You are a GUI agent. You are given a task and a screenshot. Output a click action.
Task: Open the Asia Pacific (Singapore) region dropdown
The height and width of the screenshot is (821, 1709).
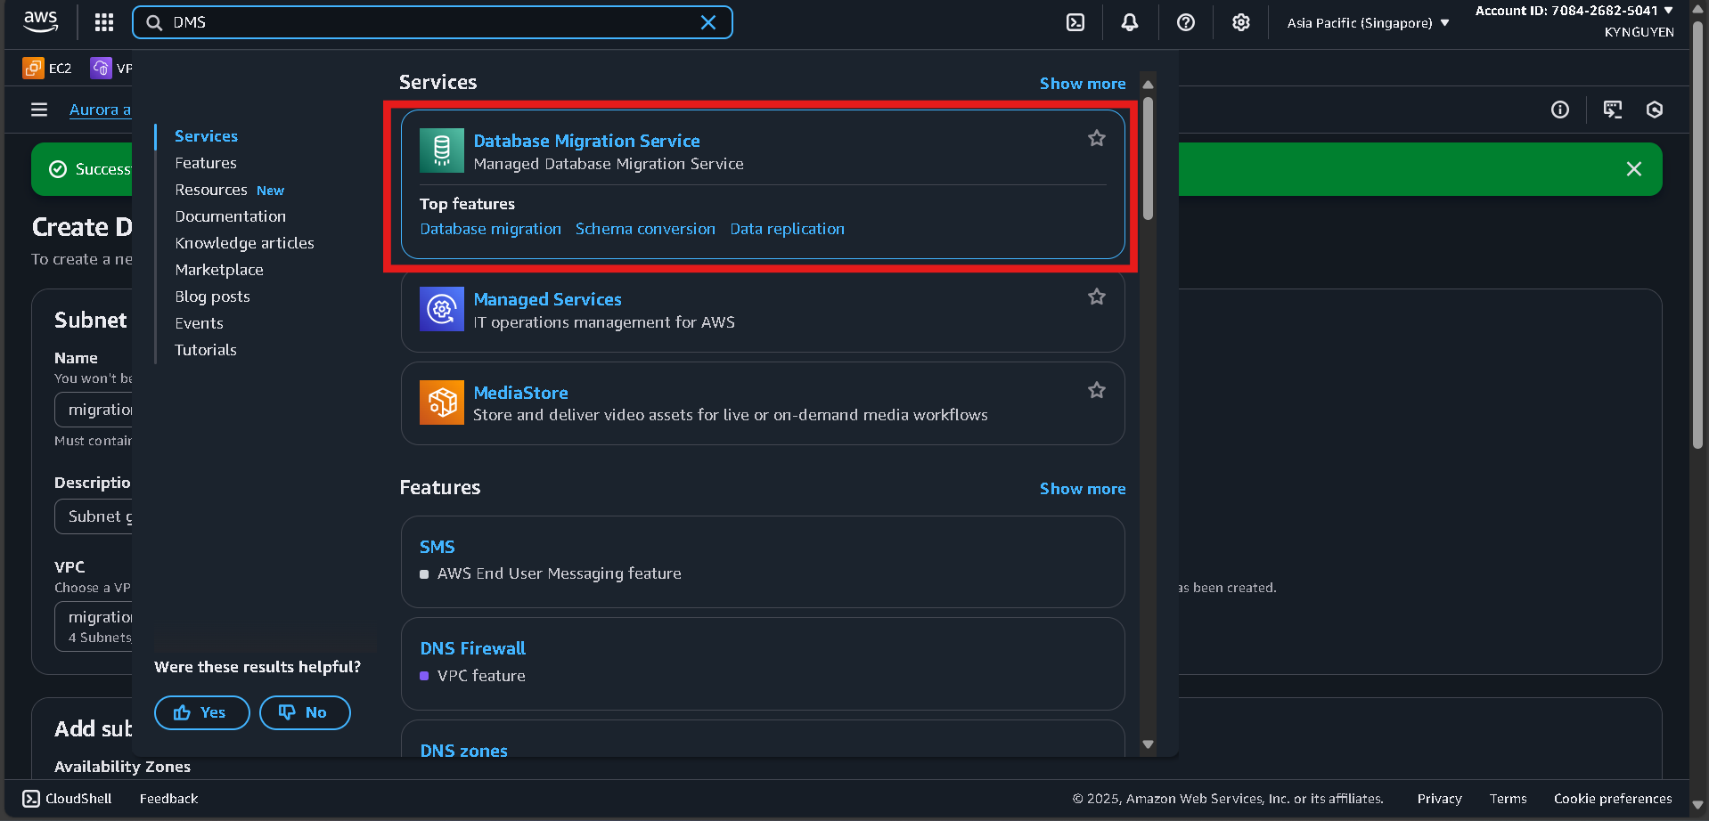[x=1366, y=22]
